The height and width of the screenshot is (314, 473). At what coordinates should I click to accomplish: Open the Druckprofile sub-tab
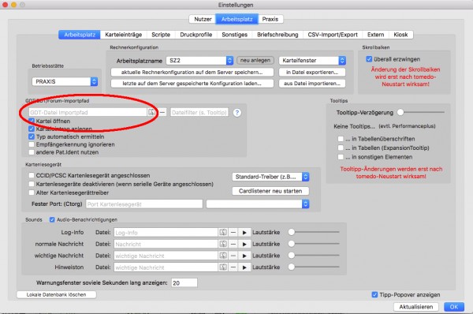coord(196,35)
